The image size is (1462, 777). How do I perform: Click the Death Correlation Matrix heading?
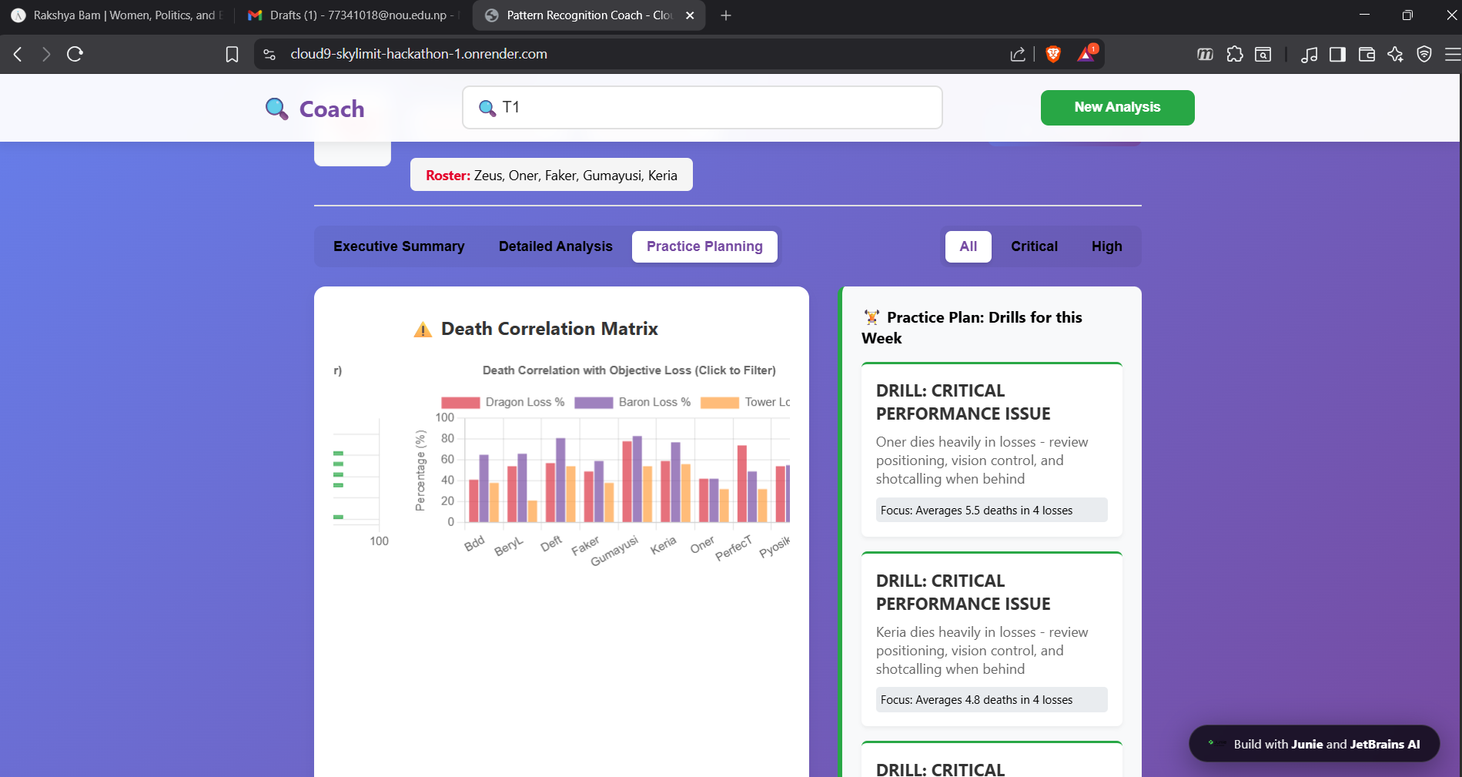point(550,329)
